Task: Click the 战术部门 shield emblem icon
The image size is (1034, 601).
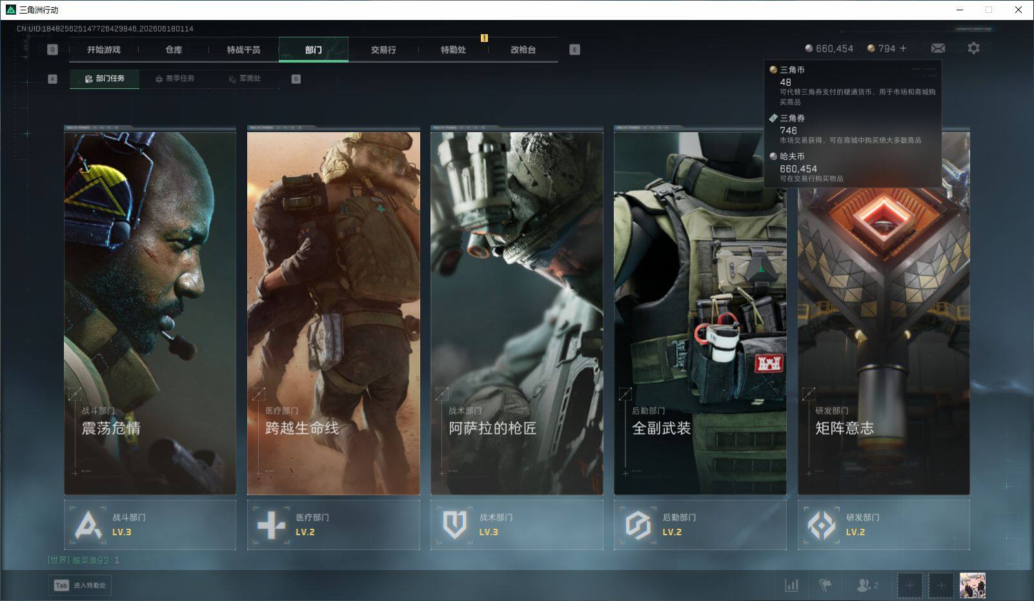Action: (454, 526)
